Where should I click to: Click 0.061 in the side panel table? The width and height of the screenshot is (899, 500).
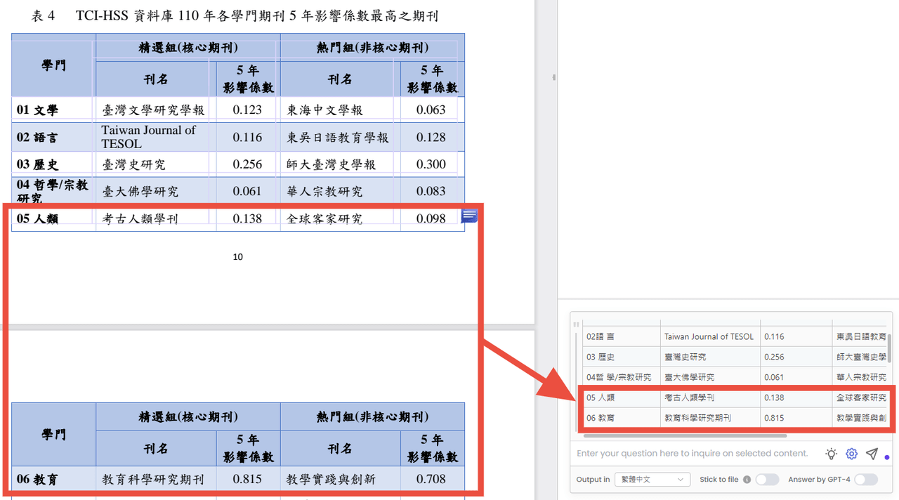[x=774, y=378]
